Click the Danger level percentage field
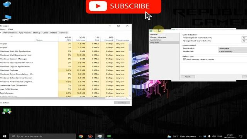This screenshot has height=139, width=247. [x=244, y=41]
